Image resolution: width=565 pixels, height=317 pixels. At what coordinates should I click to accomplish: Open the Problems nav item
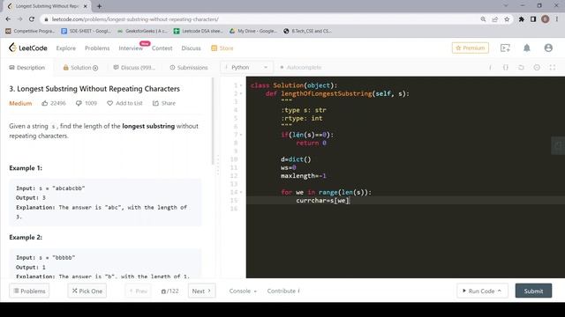coord(97,48)
